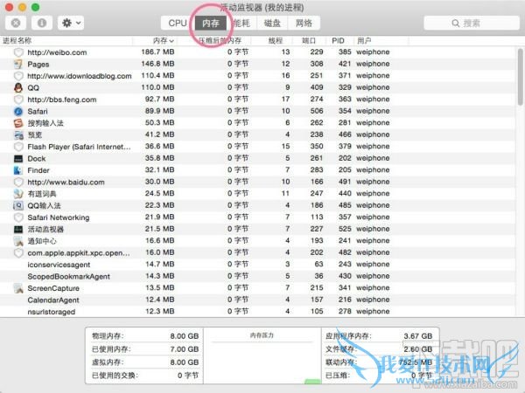Click the yellow minimize window button
The image size is (525, 393).
click(23, 7)
